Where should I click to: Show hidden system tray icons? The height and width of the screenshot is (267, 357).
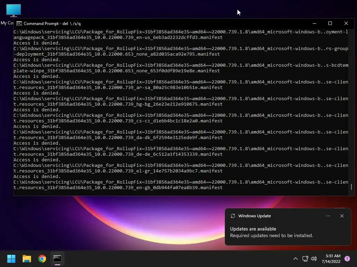(296, 259)
